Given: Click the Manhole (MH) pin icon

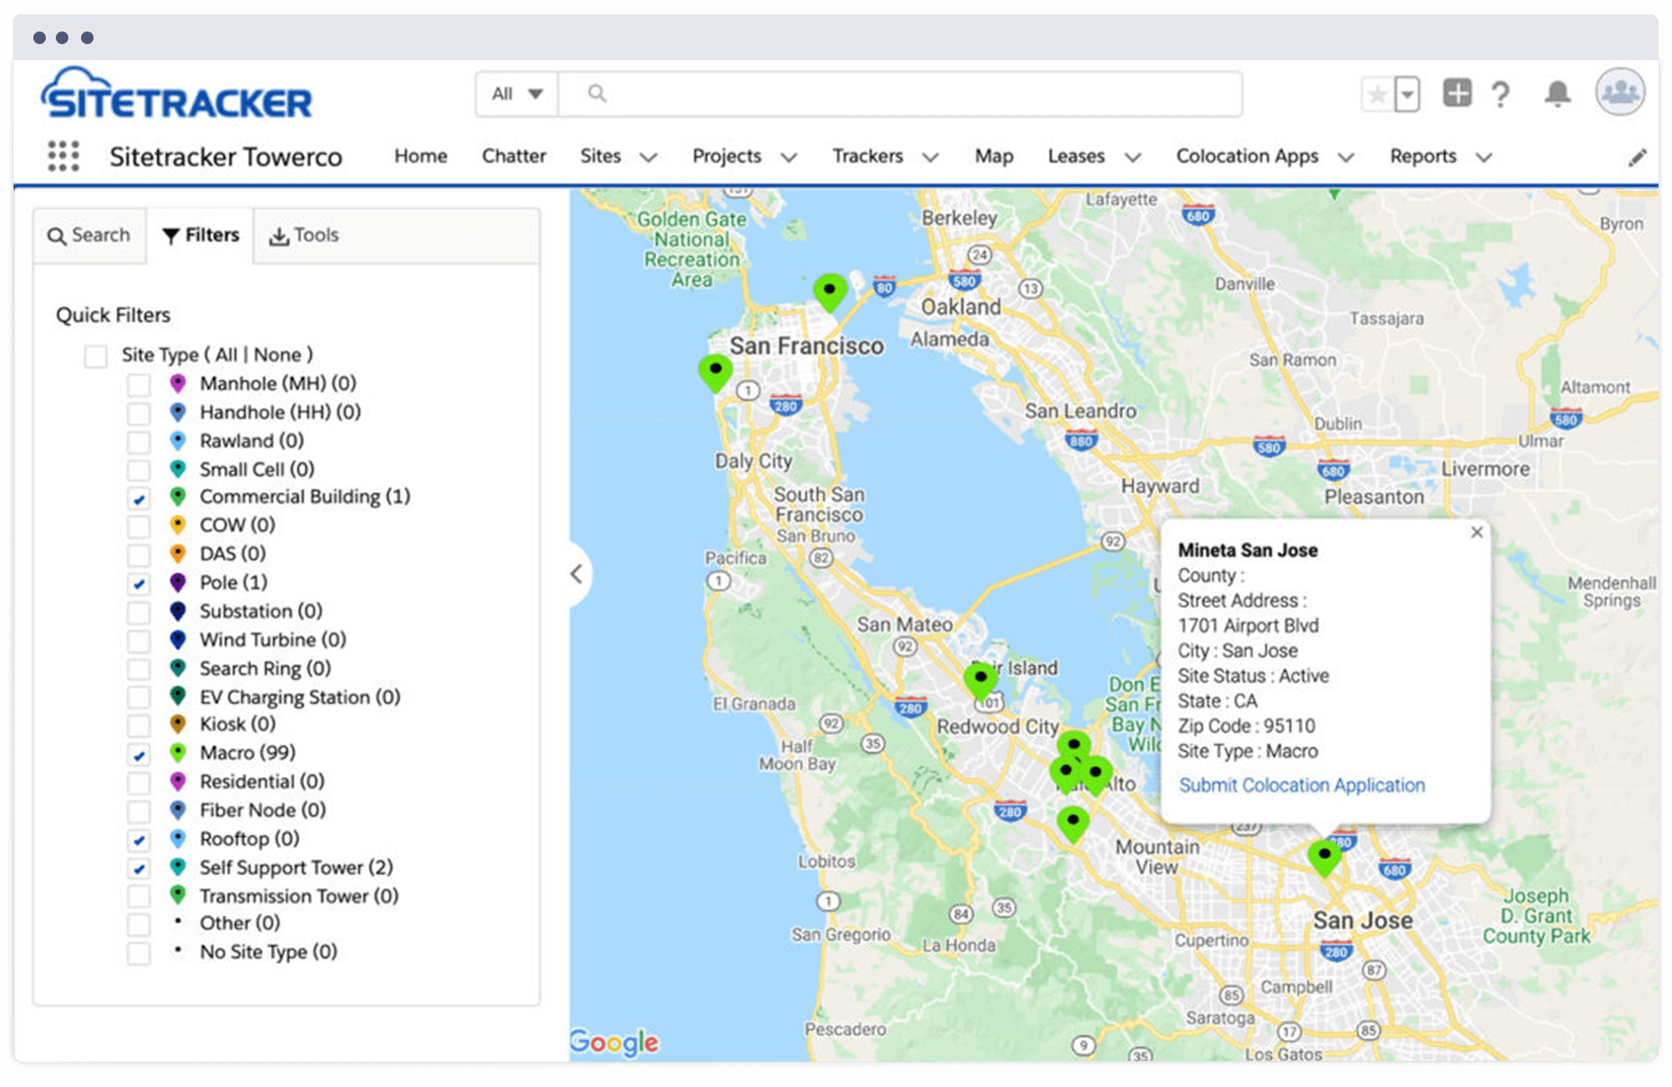Looking at the screenshot, I should click(178, 384).
